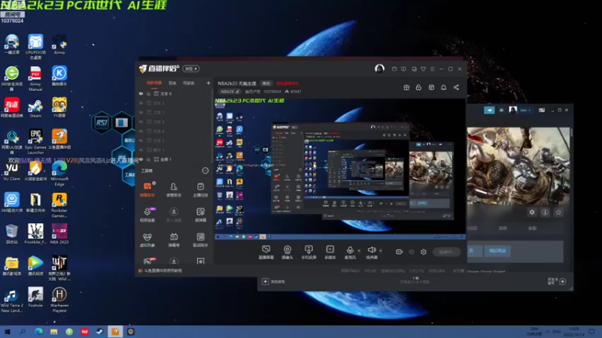The width and height of the screenshot is (602, 338).
Task: Toggle visibility eye of 文本 2 layer
Action: click(141, 122)
